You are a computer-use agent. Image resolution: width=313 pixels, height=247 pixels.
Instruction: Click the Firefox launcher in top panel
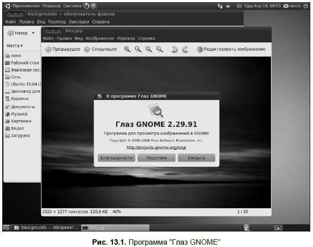(x=86, y=6)
